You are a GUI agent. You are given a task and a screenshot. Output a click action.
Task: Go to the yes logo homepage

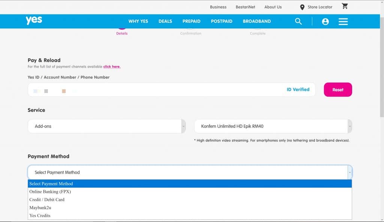click(34, 20)
